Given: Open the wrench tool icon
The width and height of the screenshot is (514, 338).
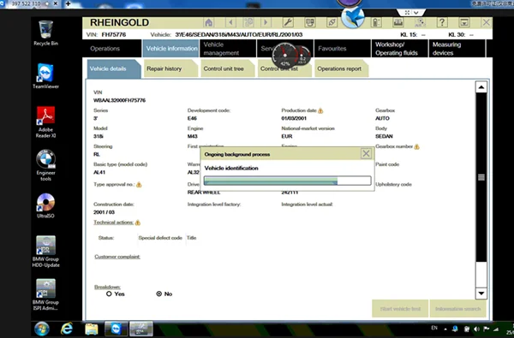Looking at the screenshot, I should 288,22.
